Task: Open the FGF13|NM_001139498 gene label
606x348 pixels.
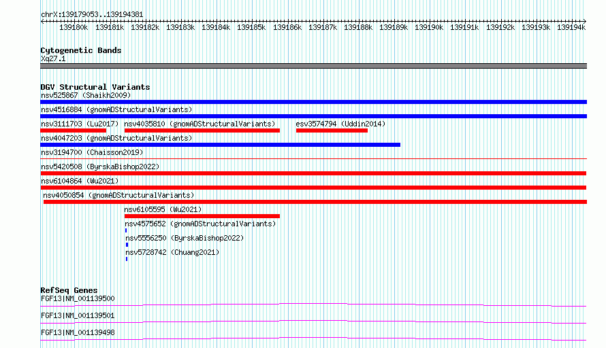Action: [78, 332]
